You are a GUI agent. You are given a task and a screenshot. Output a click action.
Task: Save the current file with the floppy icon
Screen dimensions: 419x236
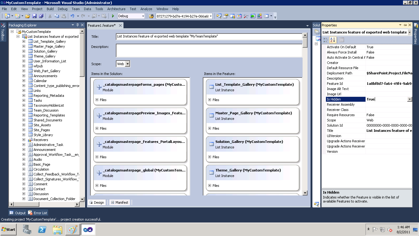(34, 16)
